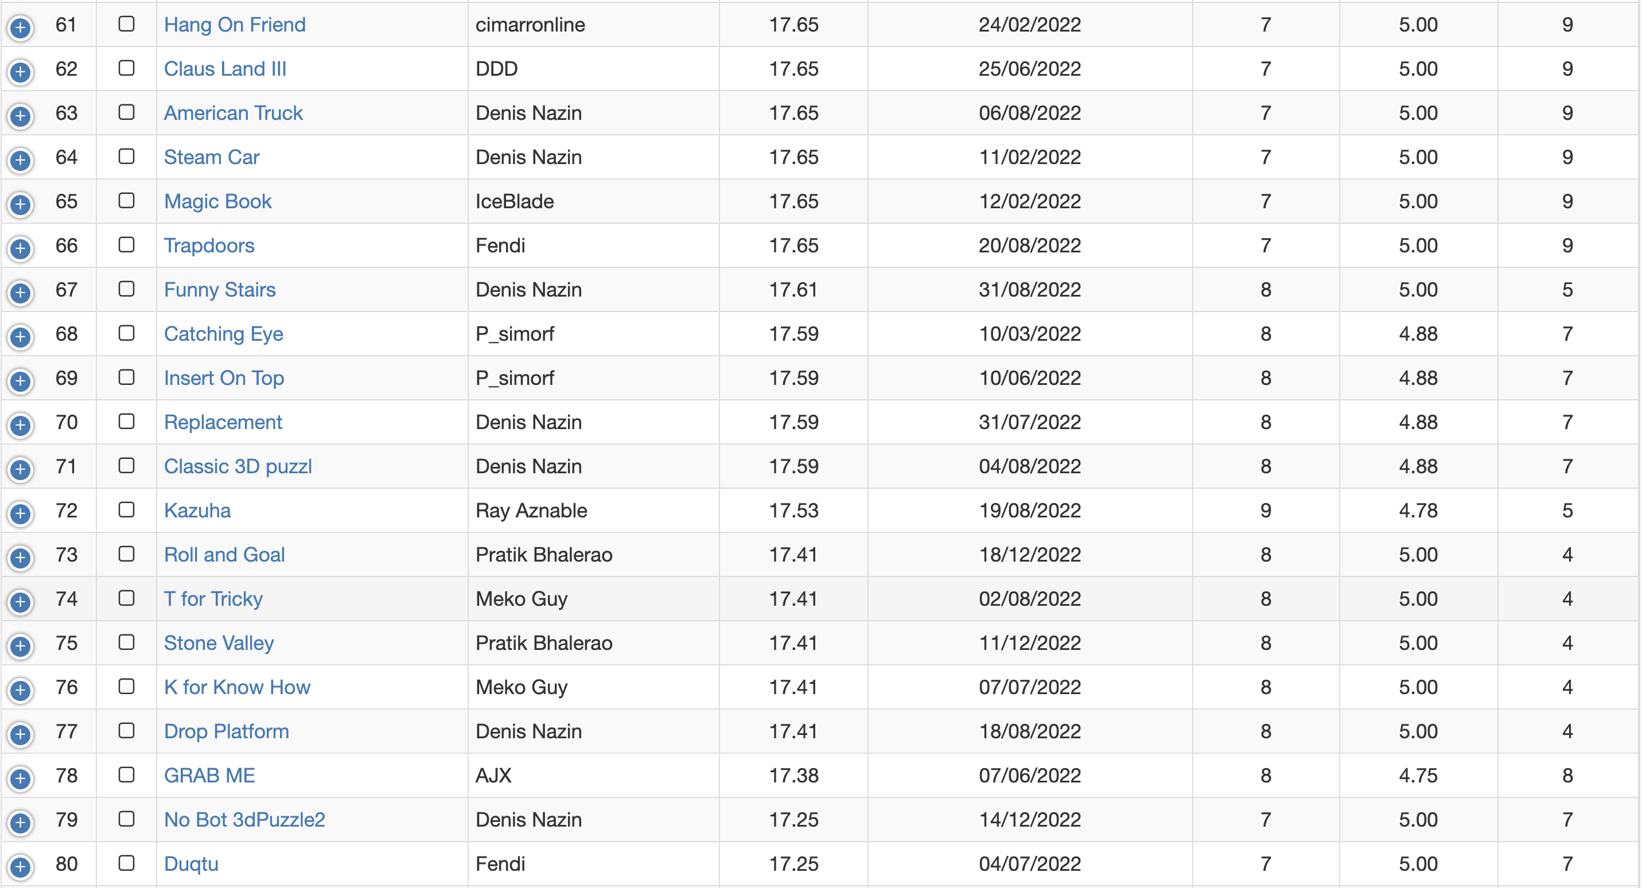This screenshot has height=888, width=1642.
Task: Select the Magic Book row checkbox
Action: coord(126,201)
